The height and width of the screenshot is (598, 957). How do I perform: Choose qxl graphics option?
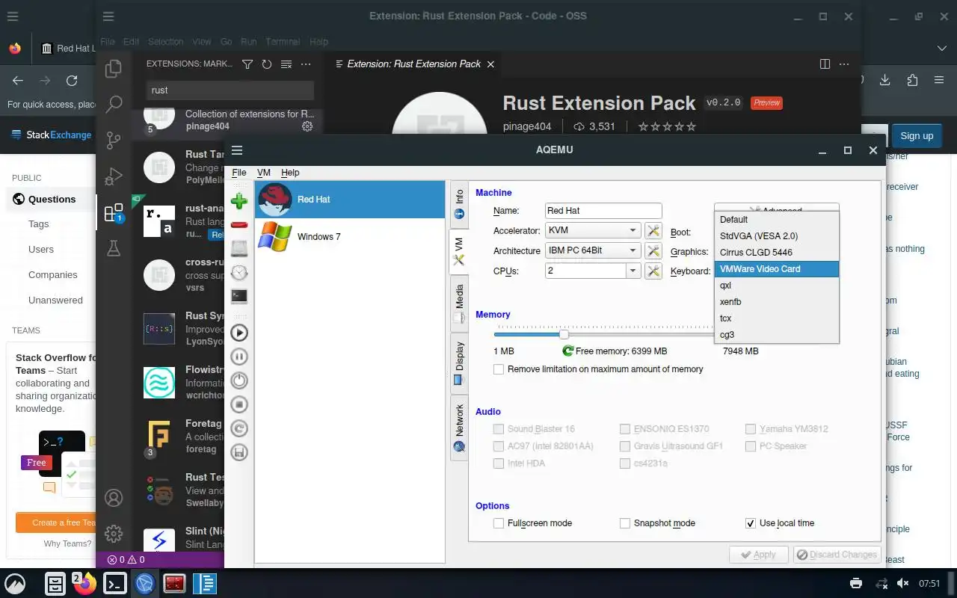(776, 286)
